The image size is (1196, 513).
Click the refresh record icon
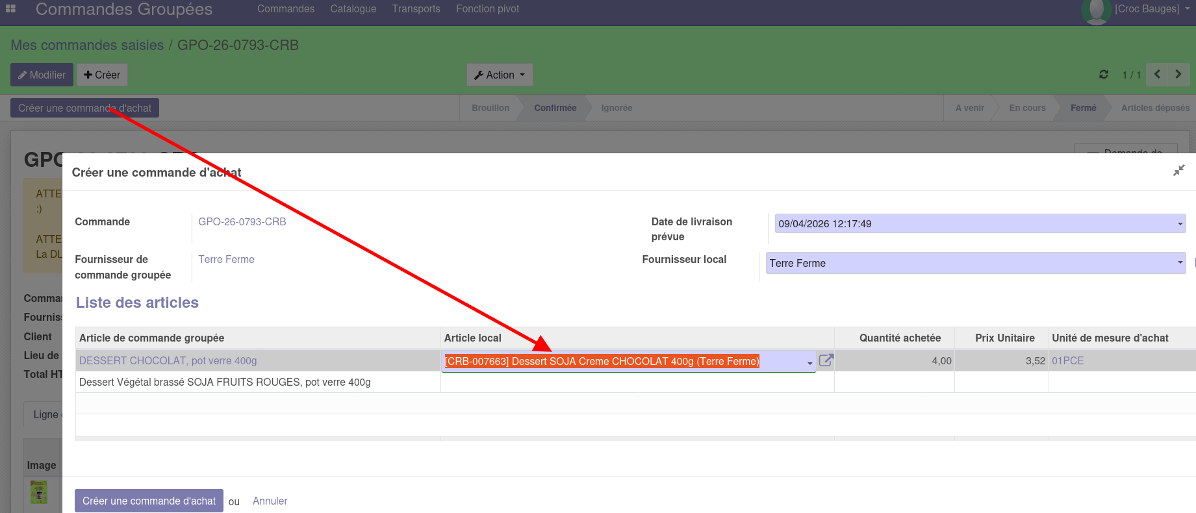1103,75
